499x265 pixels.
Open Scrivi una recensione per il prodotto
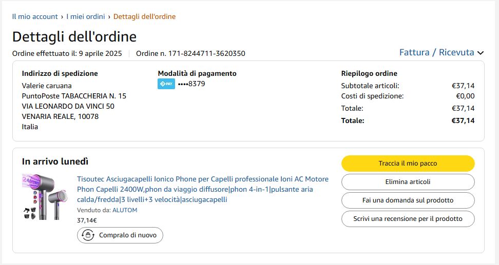(408, 219)
